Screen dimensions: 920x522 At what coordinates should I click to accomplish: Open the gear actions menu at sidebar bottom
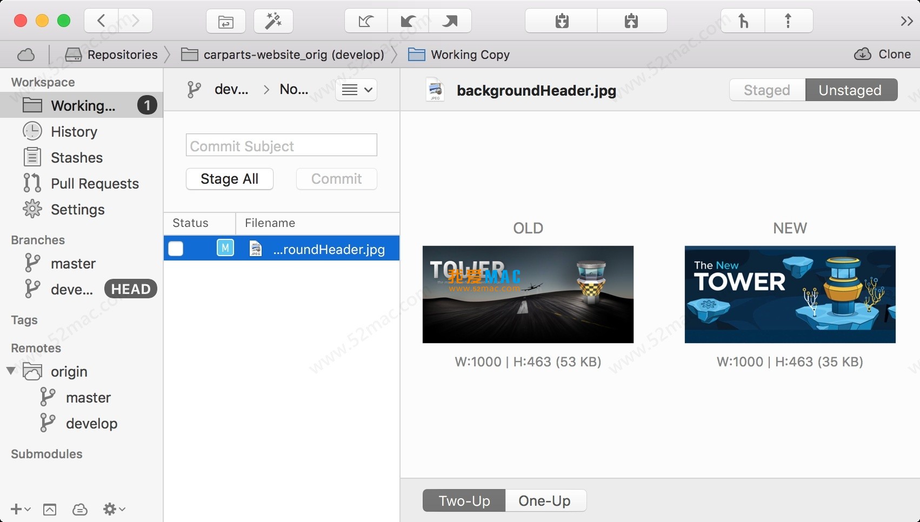(x=114, y=509)
